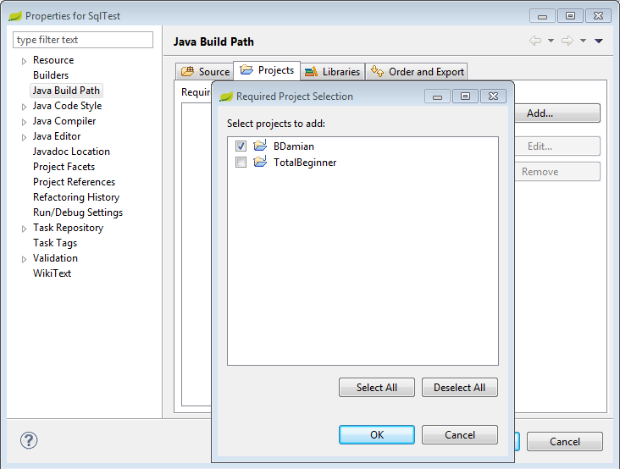Expand the Java Editor node

point(24,137)
